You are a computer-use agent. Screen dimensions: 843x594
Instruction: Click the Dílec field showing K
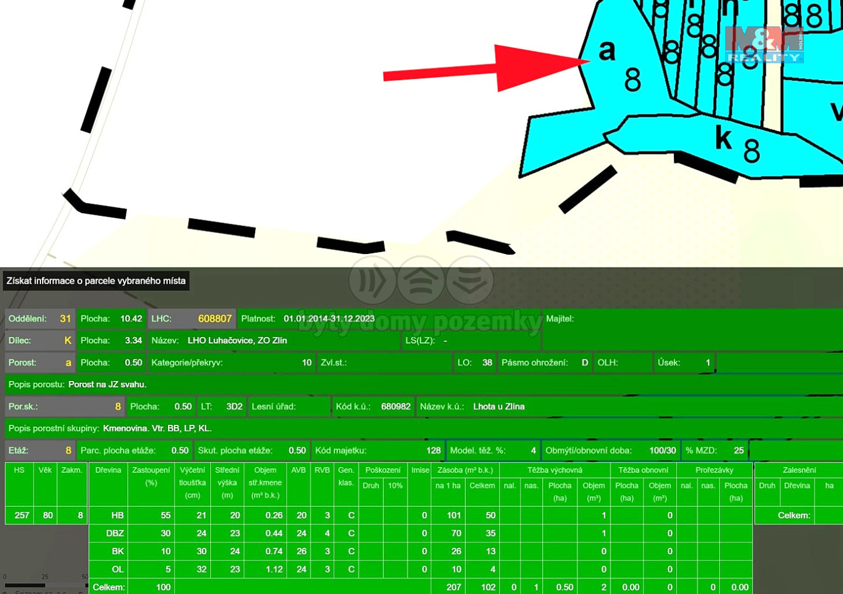[67, 341]
